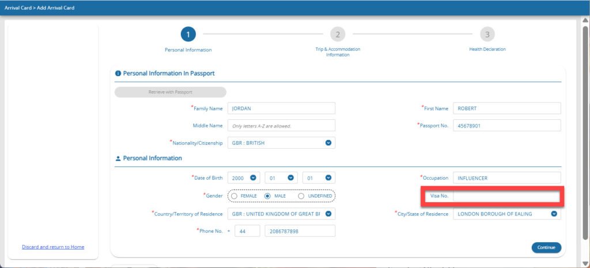This screenshot has width=590, height=268.
Task: Click Discard and return to Home link
Action: (x=53, y=247)
